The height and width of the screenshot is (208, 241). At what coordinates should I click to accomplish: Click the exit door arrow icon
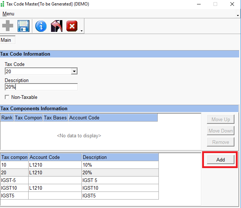click(56, 26)
